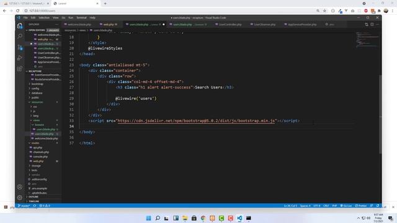Open a new Chrome tab
Image resolution: width=397 pixels, height=223 pixels.
tap(105, 4)
